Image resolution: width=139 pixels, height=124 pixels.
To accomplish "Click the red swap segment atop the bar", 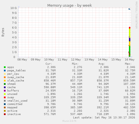I will click(129, 28).
